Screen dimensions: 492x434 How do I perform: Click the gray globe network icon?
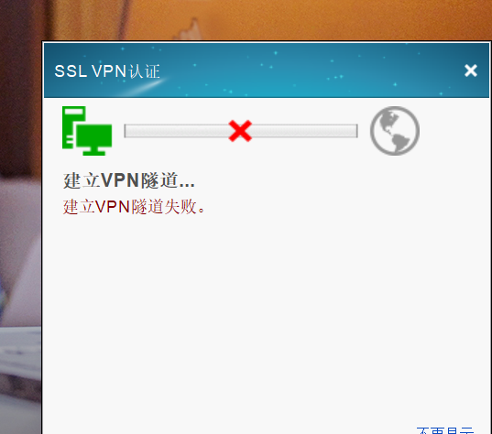coord(395,131)
